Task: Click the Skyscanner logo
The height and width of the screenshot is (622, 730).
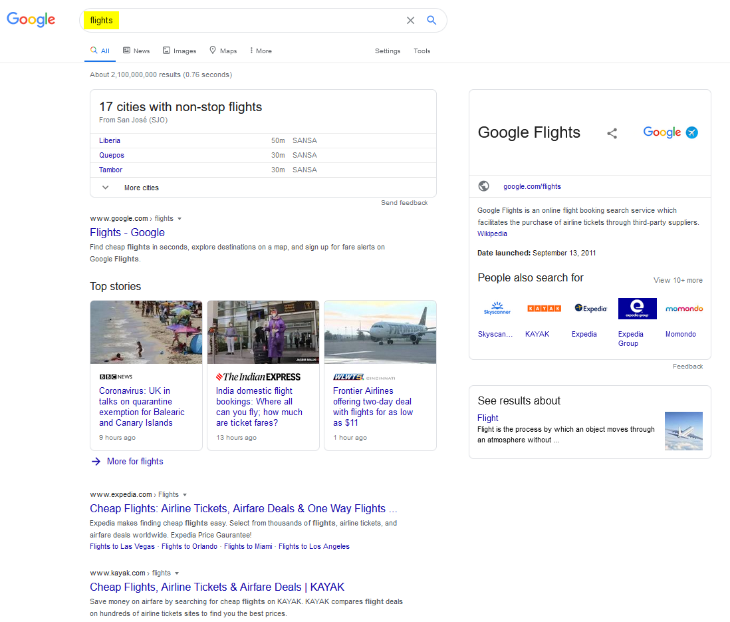Action: click(497, 309)
